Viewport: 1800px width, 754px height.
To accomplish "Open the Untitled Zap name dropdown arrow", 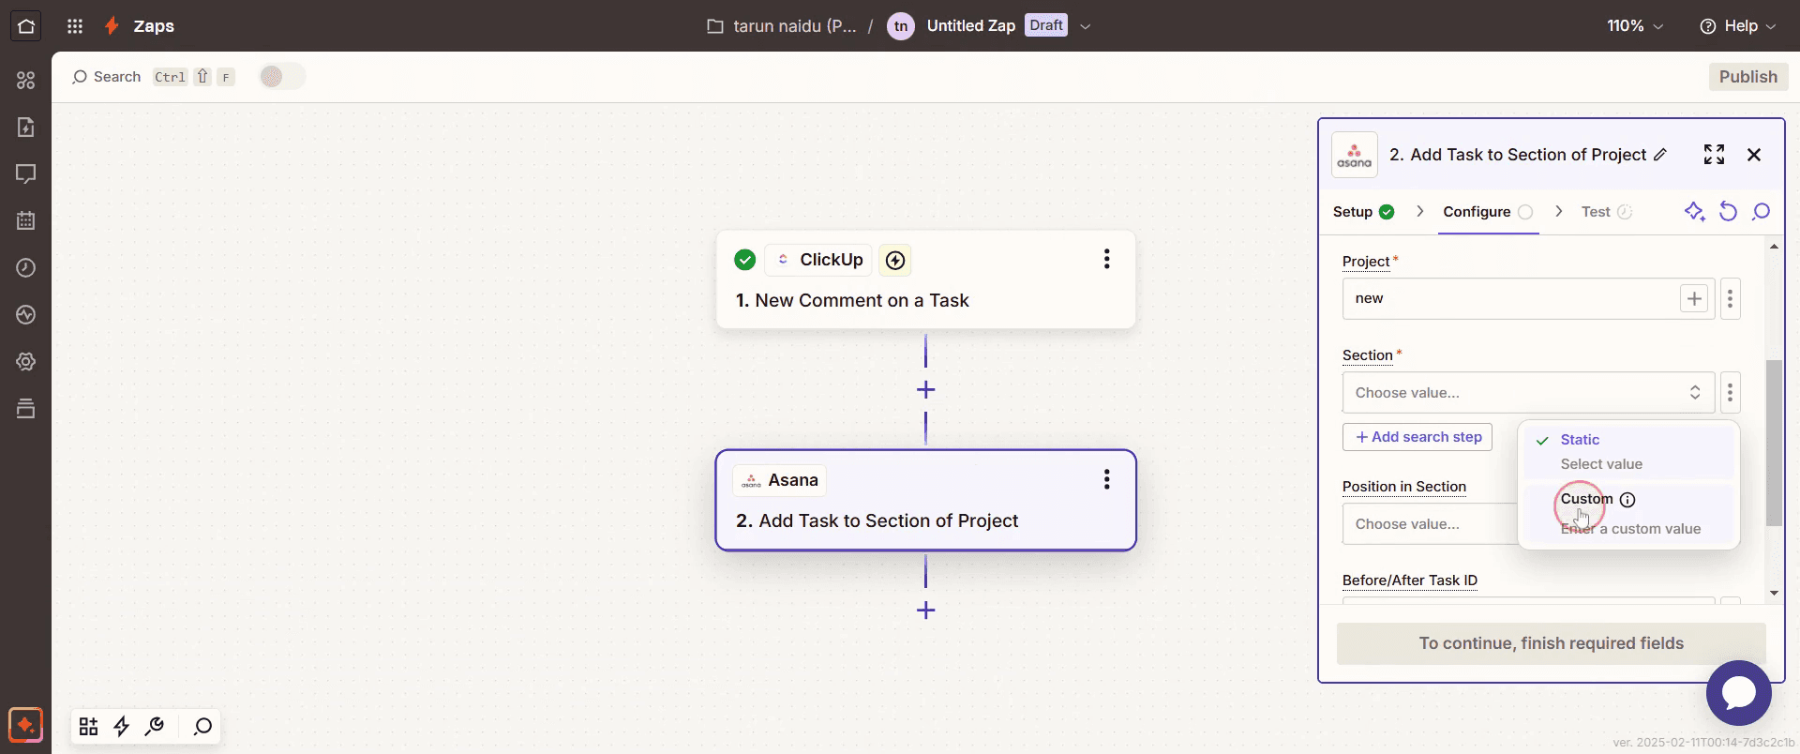I will pyautogui.click(x=1086, y=26).
